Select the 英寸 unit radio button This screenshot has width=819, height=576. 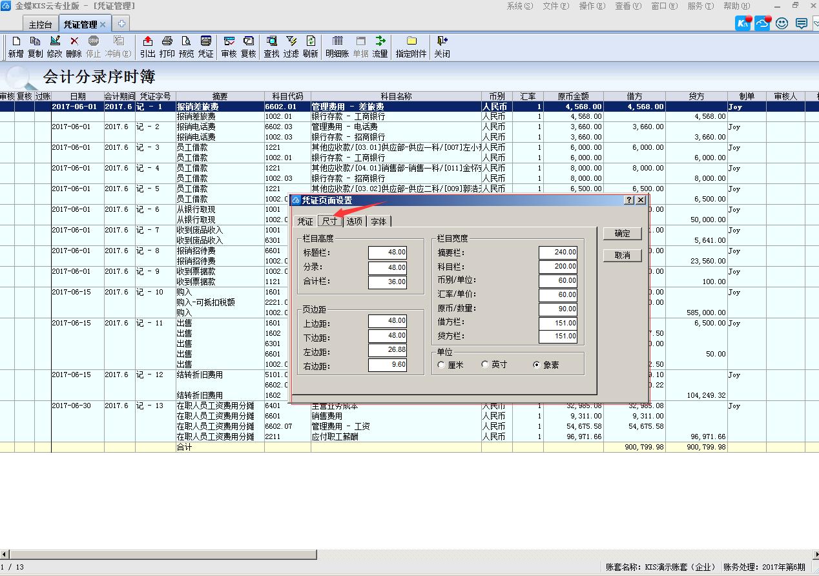(485, 365)
